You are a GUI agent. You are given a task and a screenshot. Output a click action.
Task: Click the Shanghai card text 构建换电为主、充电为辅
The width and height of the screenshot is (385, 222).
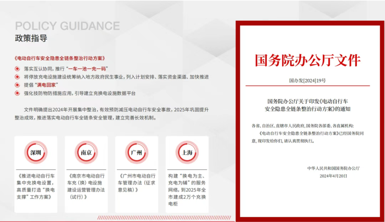[x=187, y=190]
